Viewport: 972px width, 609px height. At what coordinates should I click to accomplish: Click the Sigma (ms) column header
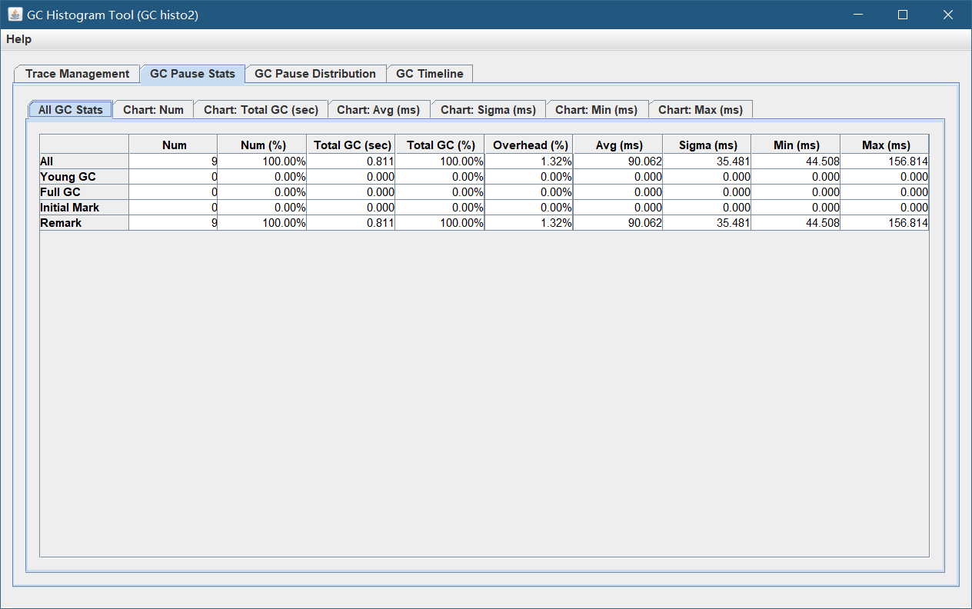707,145
